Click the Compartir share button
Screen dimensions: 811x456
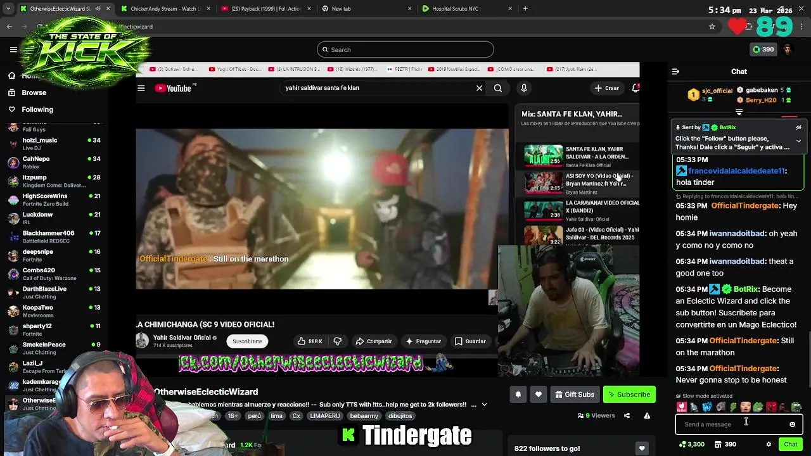pyautogui.click(x=373, y=341)
